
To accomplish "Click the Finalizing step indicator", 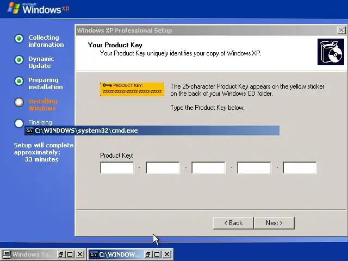I will pos(19,123).
